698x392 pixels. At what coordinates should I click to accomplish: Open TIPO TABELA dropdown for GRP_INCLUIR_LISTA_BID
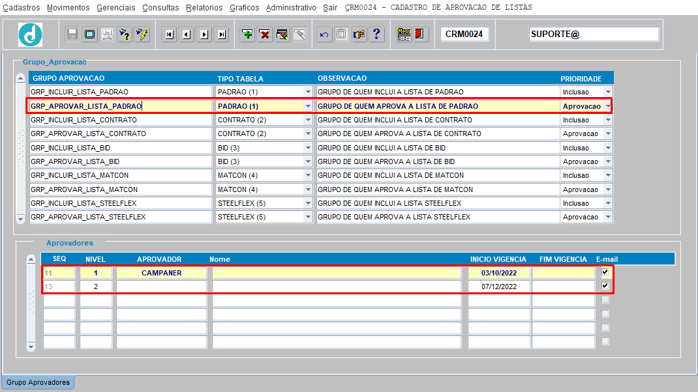[308, 148]
